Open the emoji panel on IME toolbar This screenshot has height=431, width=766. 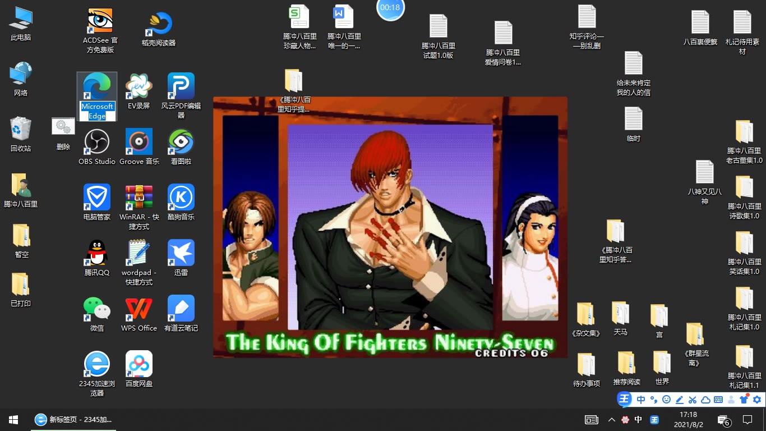(667, 400)
